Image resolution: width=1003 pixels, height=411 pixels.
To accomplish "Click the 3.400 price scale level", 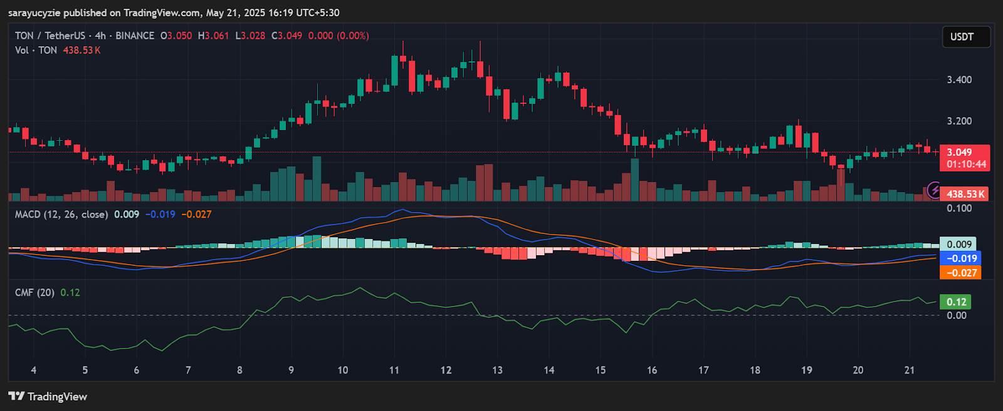I will click(x=959, y=79).
